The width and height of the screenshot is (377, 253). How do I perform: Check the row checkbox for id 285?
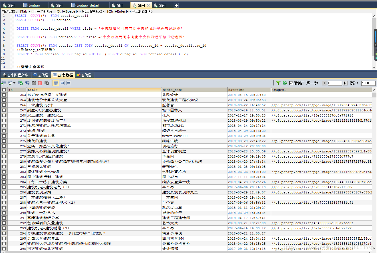4,187
